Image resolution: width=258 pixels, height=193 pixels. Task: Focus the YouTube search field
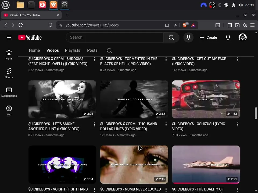115,38
